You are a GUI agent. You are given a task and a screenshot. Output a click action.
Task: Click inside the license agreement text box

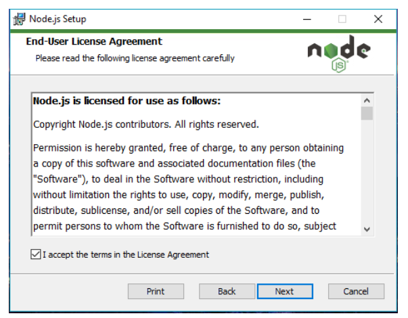pos(196,164)
